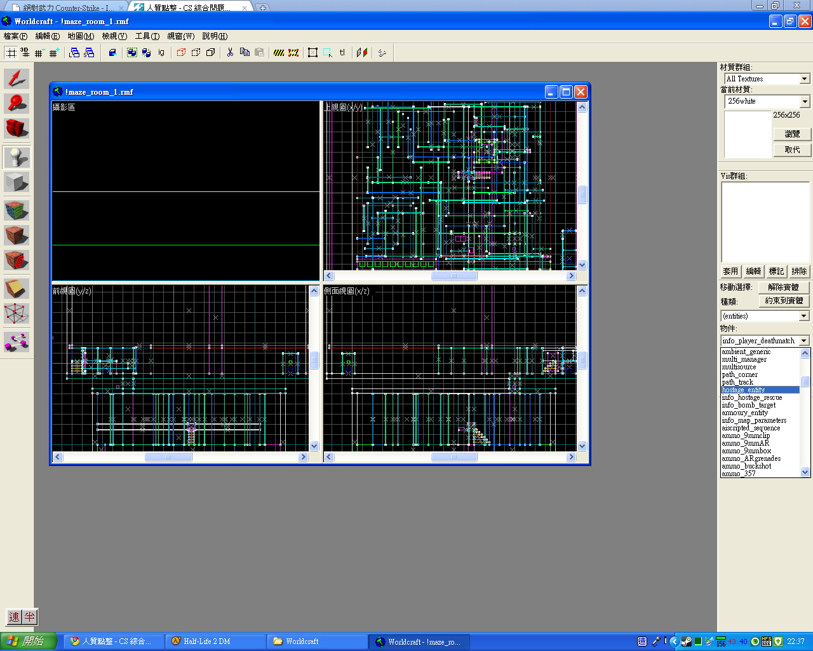This screenshot has width=813, height=651.
Task: Pick the Apply Decals tool
Action: click(x=17, y=260)
